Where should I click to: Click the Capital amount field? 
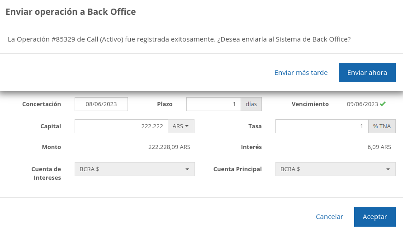(x=121, y=126)
